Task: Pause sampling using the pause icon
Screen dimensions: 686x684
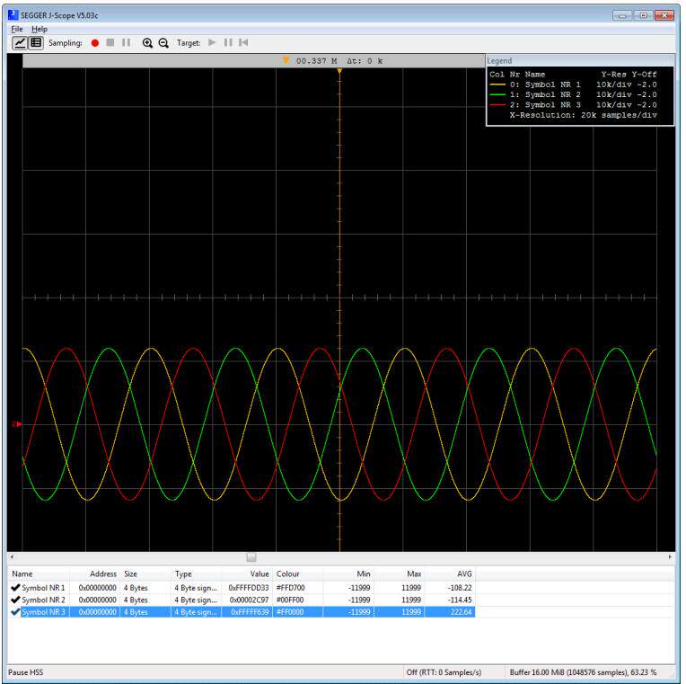Action: click(x=126, y=42)
